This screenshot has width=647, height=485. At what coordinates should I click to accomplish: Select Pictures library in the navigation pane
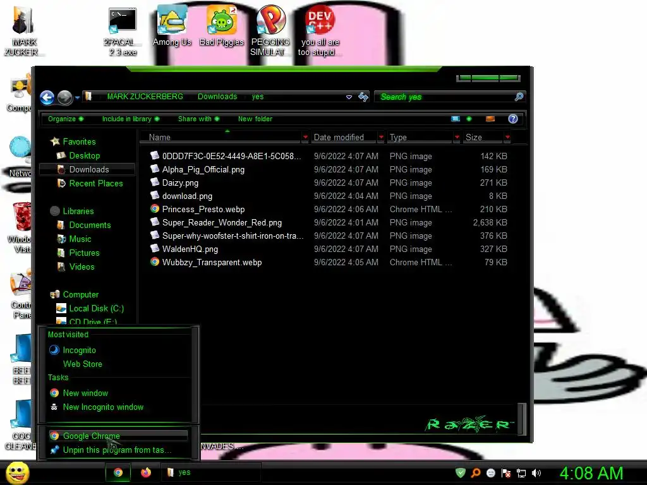[x=85, y=253]
